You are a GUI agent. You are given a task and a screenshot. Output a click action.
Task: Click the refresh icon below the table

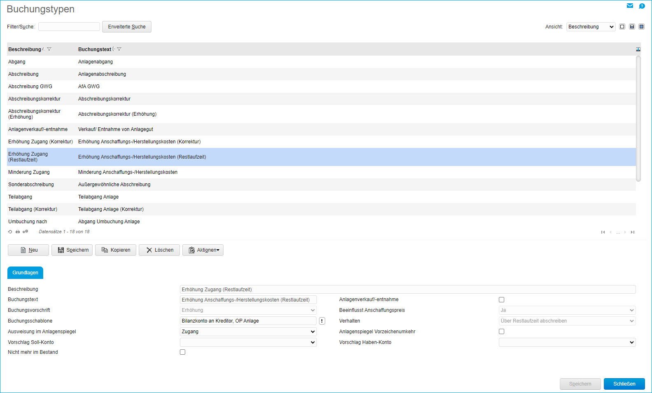[x=10, y=232]
